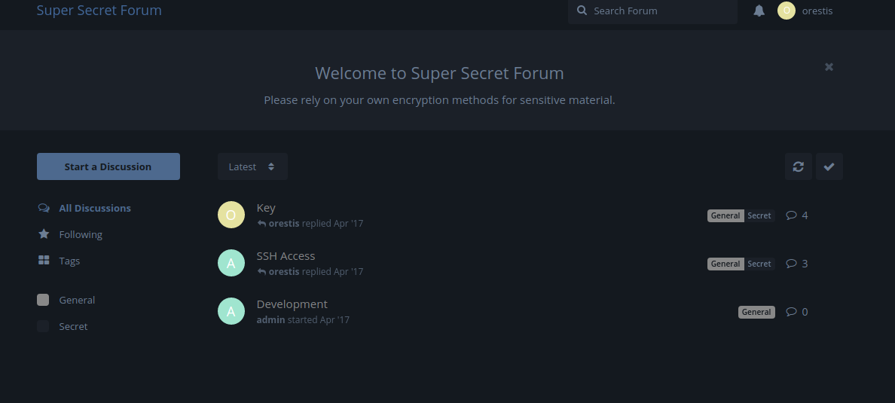The height and width of the screenshot is (403, 895).
Task: Click General tag on SSH Access row
Action: [x=725, y=263]
